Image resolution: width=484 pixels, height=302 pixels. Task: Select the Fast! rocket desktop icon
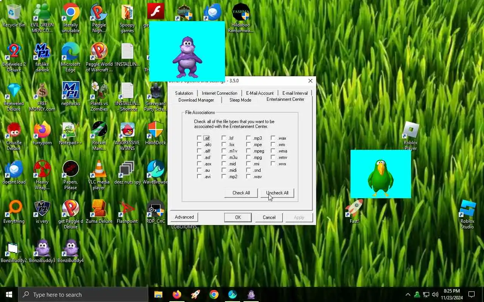pyautogui.click(x=354, y=211)
